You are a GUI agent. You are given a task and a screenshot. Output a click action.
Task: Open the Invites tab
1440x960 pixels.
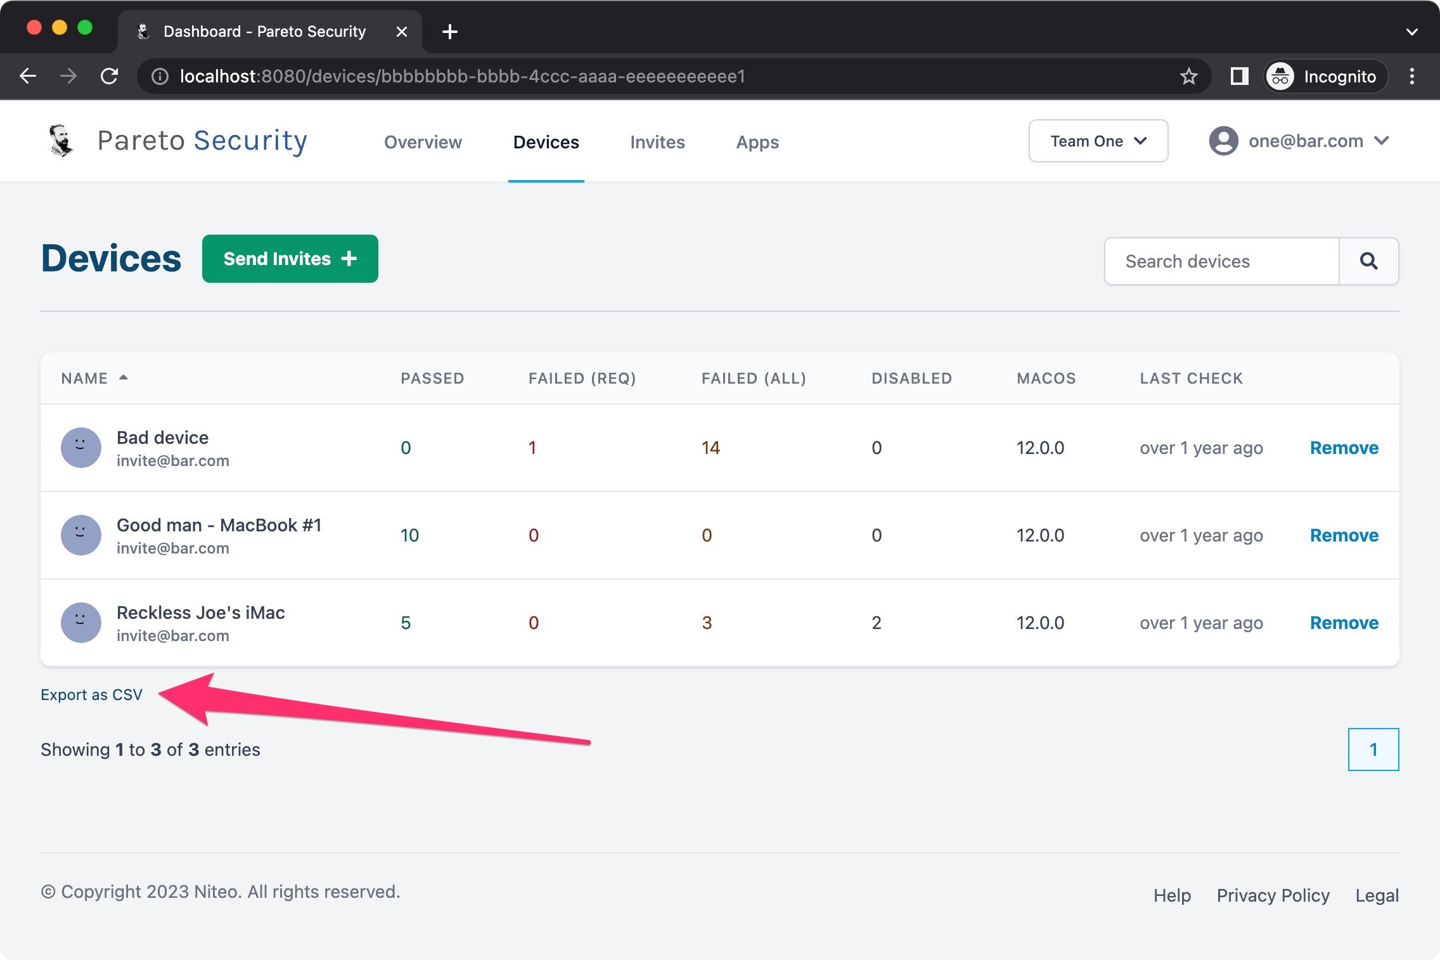tap(657, 141)
